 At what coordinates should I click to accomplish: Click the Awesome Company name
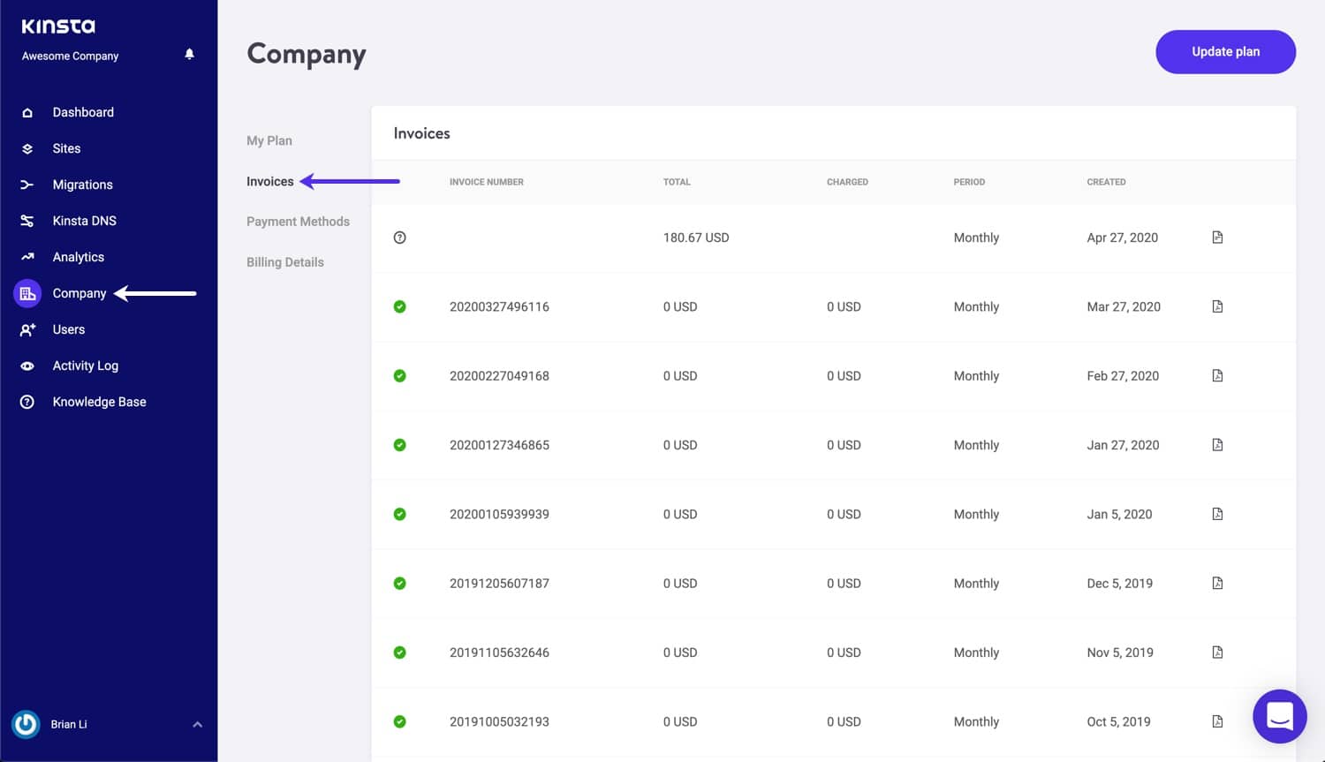70,57
